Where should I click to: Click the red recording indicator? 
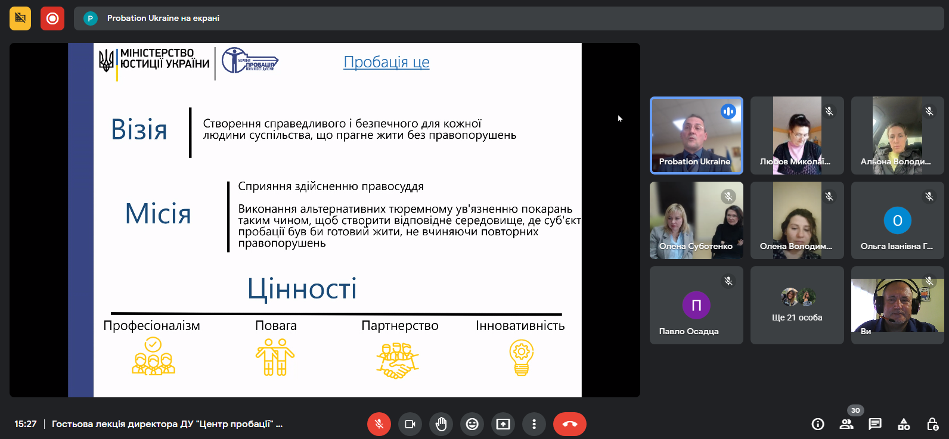click(52, 18)
